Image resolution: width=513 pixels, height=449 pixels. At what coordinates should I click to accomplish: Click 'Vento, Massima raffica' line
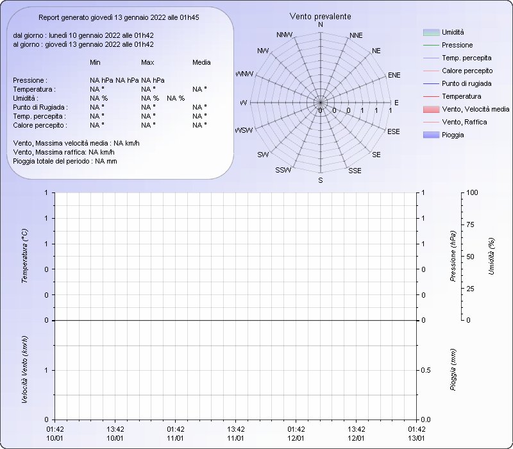click(x=63, y=152)
